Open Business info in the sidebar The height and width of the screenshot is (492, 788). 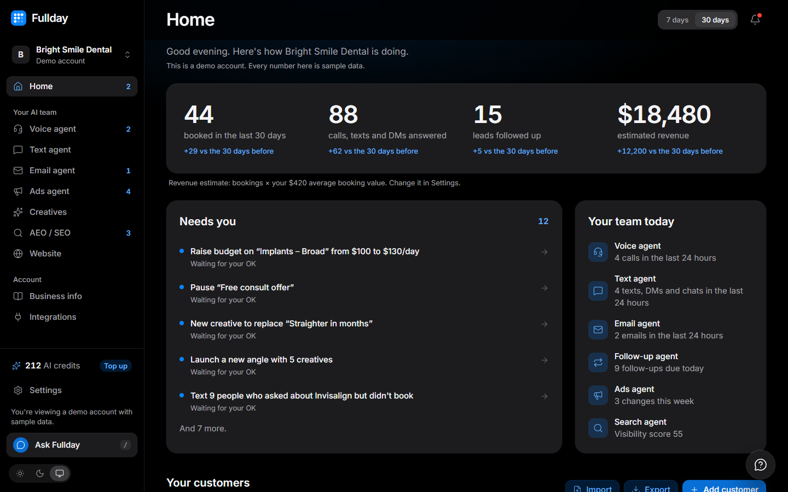pos(72,296)
